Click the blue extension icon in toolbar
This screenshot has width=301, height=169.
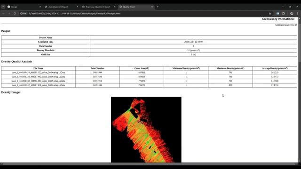(278, 14)
